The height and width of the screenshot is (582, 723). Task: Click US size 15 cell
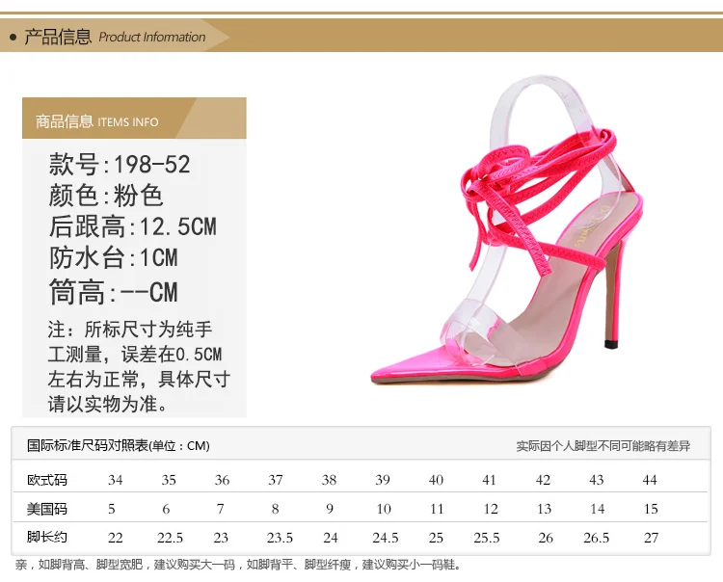tap(651, 509)
